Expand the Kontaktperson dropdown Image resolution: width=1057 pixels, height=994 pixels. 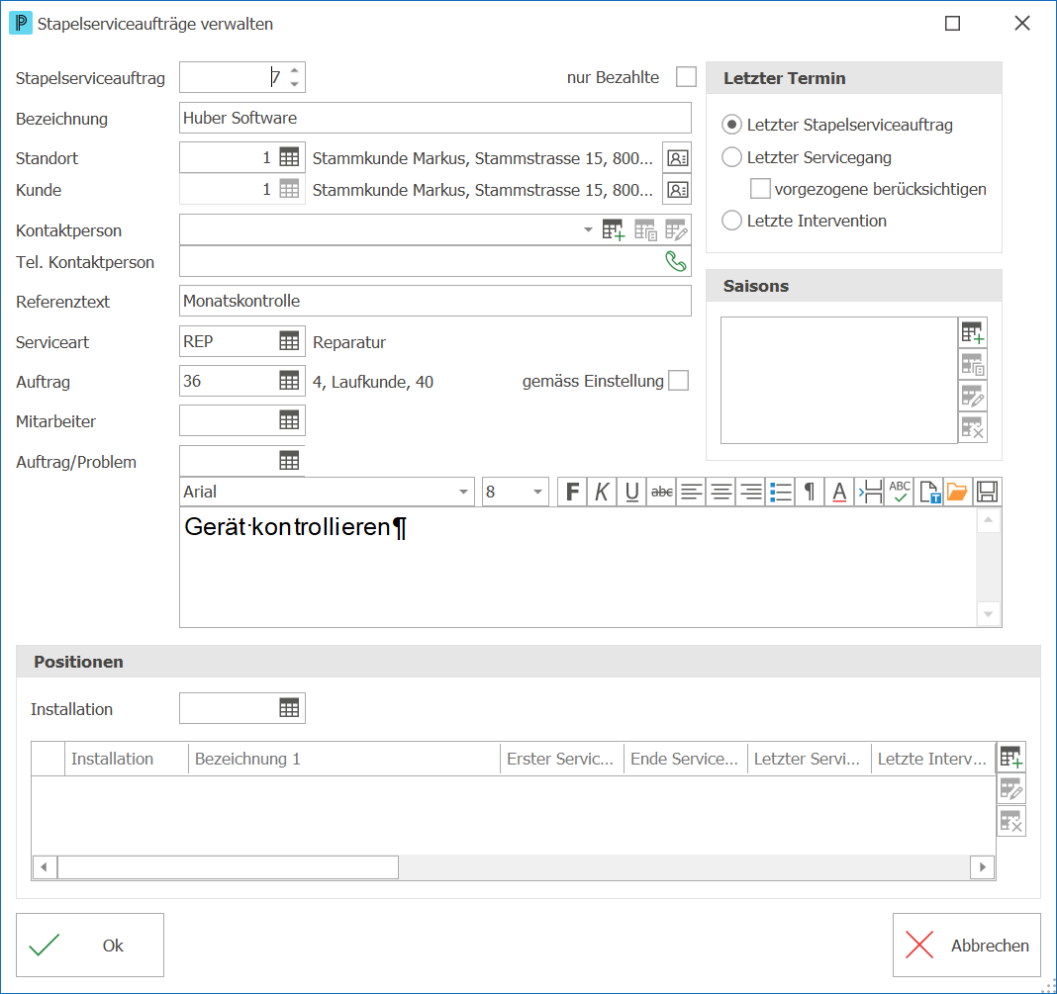coord(588,230)
